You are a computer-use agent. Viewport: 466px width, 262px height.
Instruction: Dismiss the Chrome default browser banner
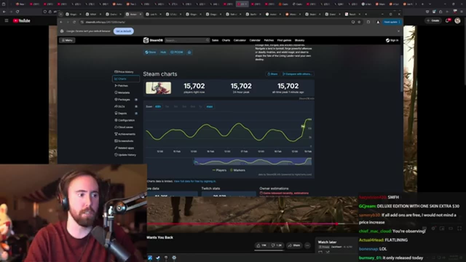point(398,31)
